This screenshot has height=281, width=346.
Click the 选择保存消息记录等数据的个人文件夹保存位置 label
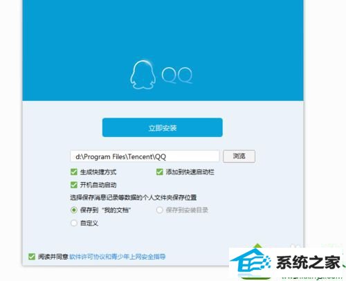[x=133, y=197]
